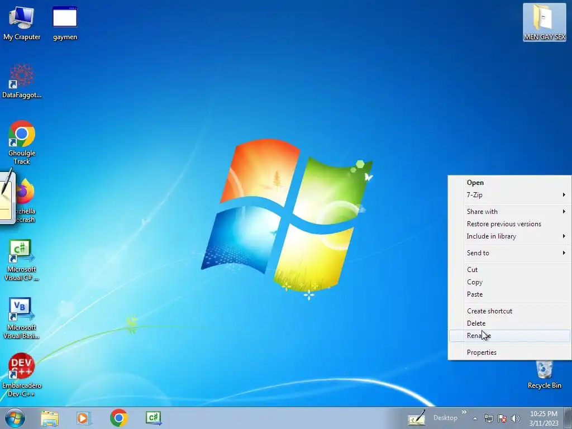
Task: Select Paste from the context menu
Action: pyautogui.click(x=510, y=294)
